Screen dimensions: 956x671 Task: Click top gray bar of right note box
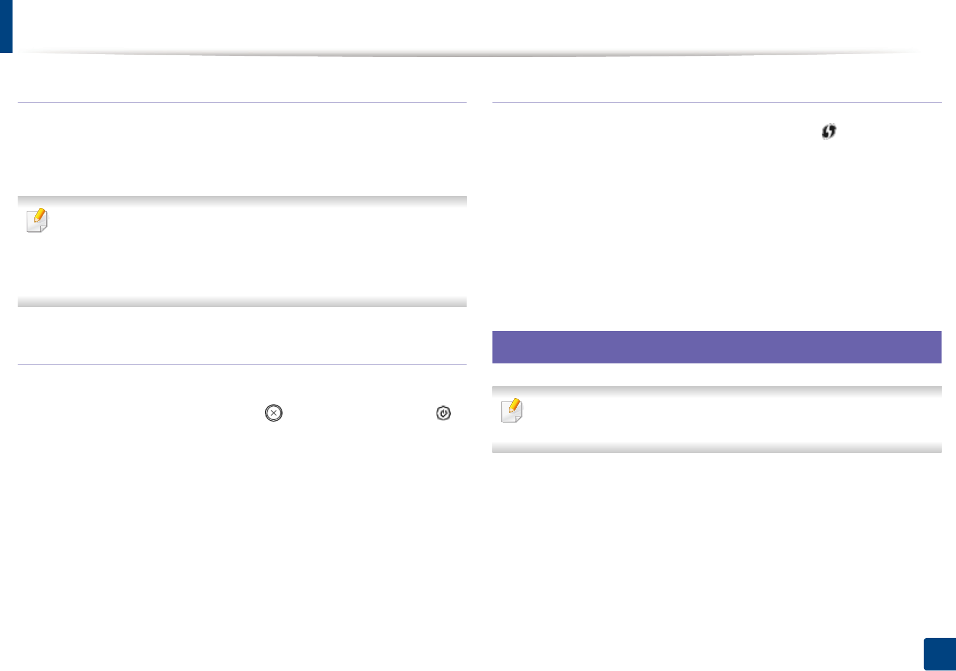pyautogui.click(x=716, y=391)
